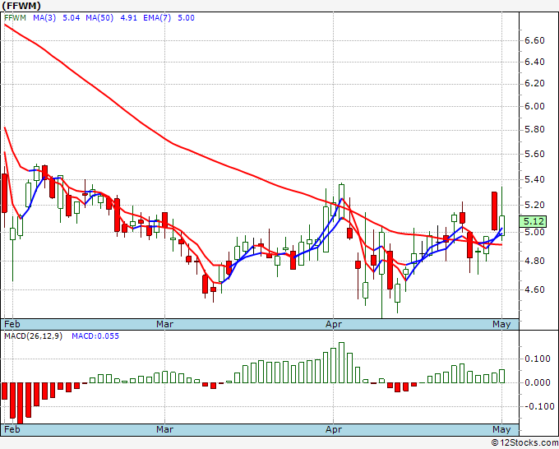Viewport: 559px width, 449px height.
Task: Click the MA(50) legend label
Action: coord(99,18)
